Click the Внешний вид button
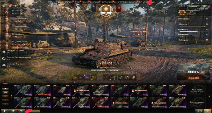212x113 pixels. point(114,70)
